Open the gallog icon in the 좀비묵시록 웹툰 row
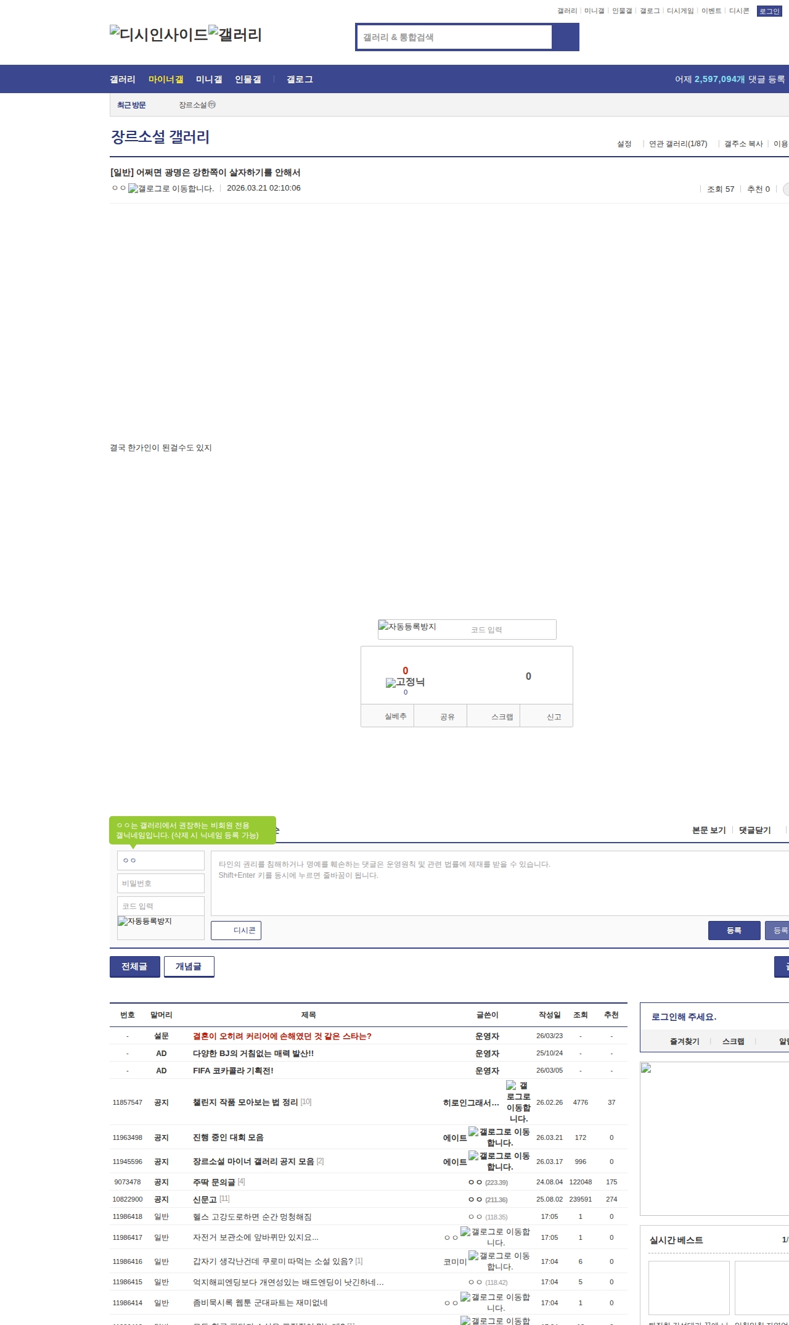Image resolution: width=789 pixels, height=1325 pixels. pos(496,1302)
